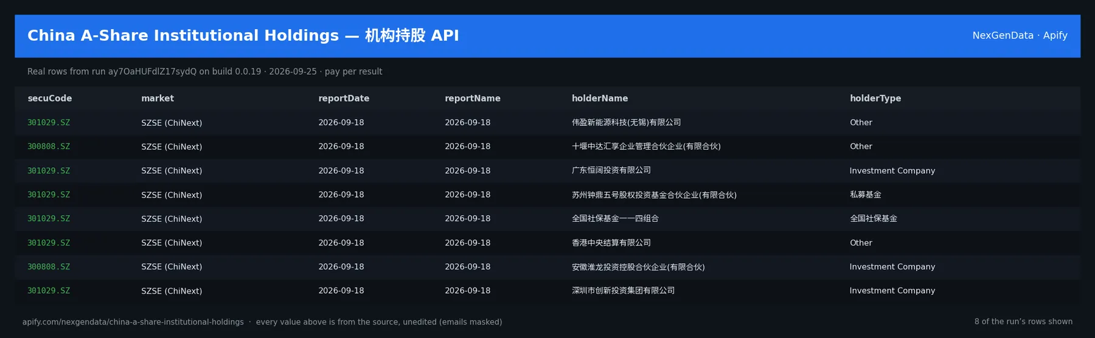Select the title 'China A-Share Institutional Holdings — 机构持股 API'
The height and width of the screenshot is (338, 1095).
click(x=243, y=36)
